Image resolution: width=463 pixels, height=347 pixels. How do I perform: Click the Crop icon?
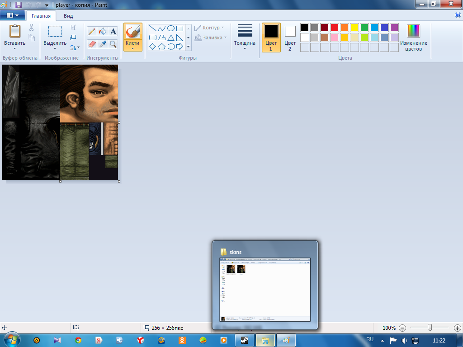73,28
